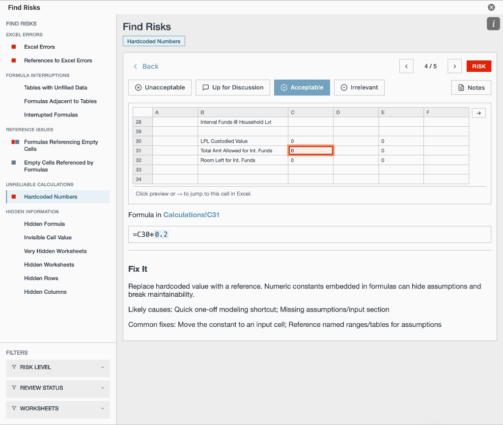
Task: Open Invisible Cell Value category
Action: (48, 237)
